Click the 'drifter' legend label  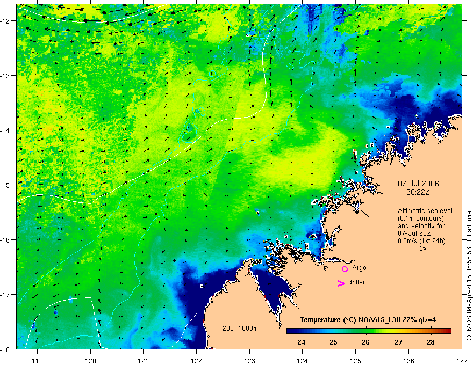pos(356,282)
